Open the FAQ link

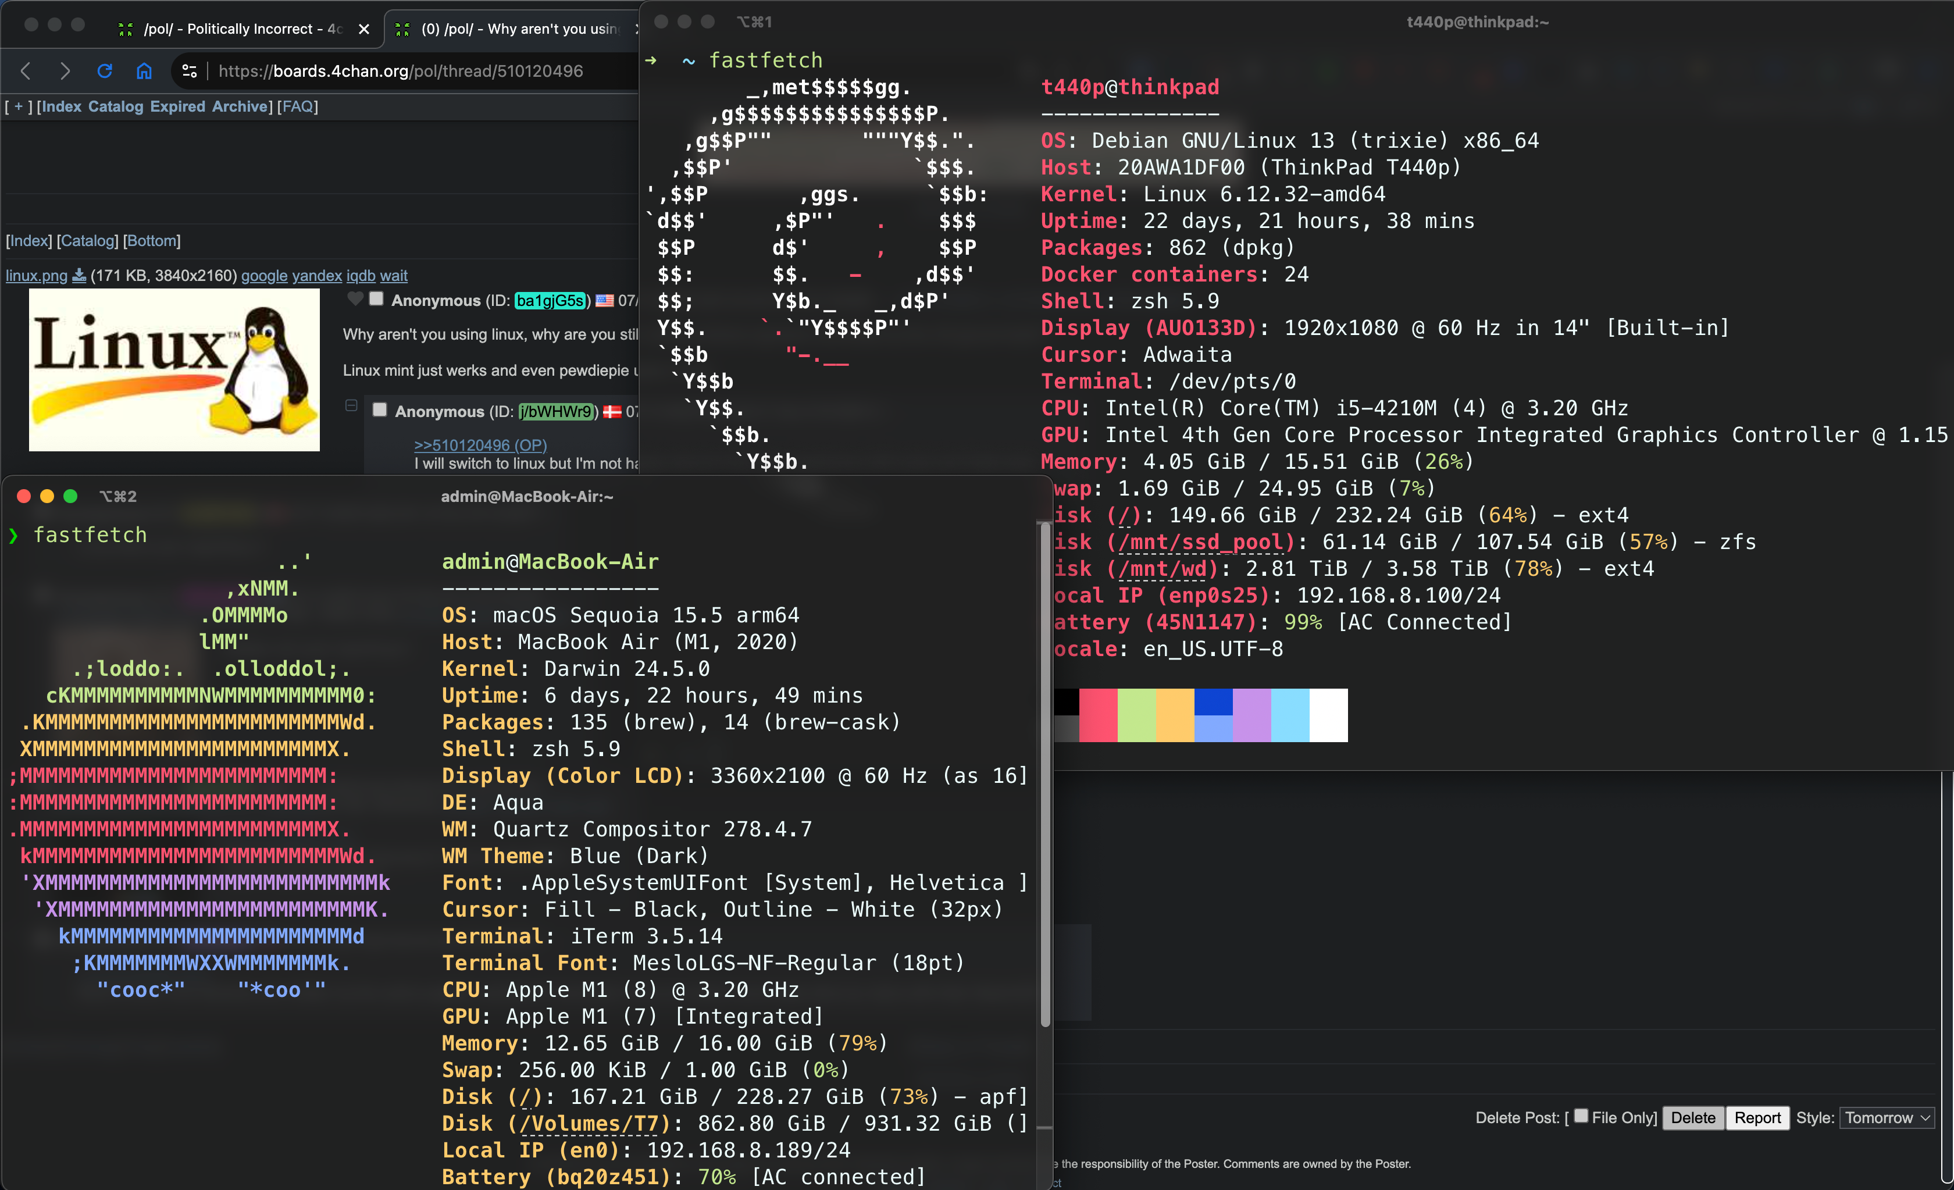tap(297, 106)
